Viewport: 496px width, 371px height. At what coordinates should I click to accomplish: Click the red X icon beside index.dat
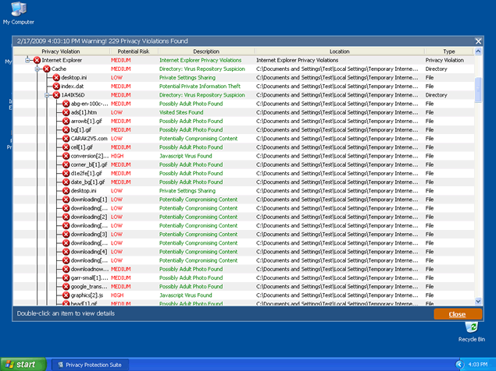(x=56, y=86)
